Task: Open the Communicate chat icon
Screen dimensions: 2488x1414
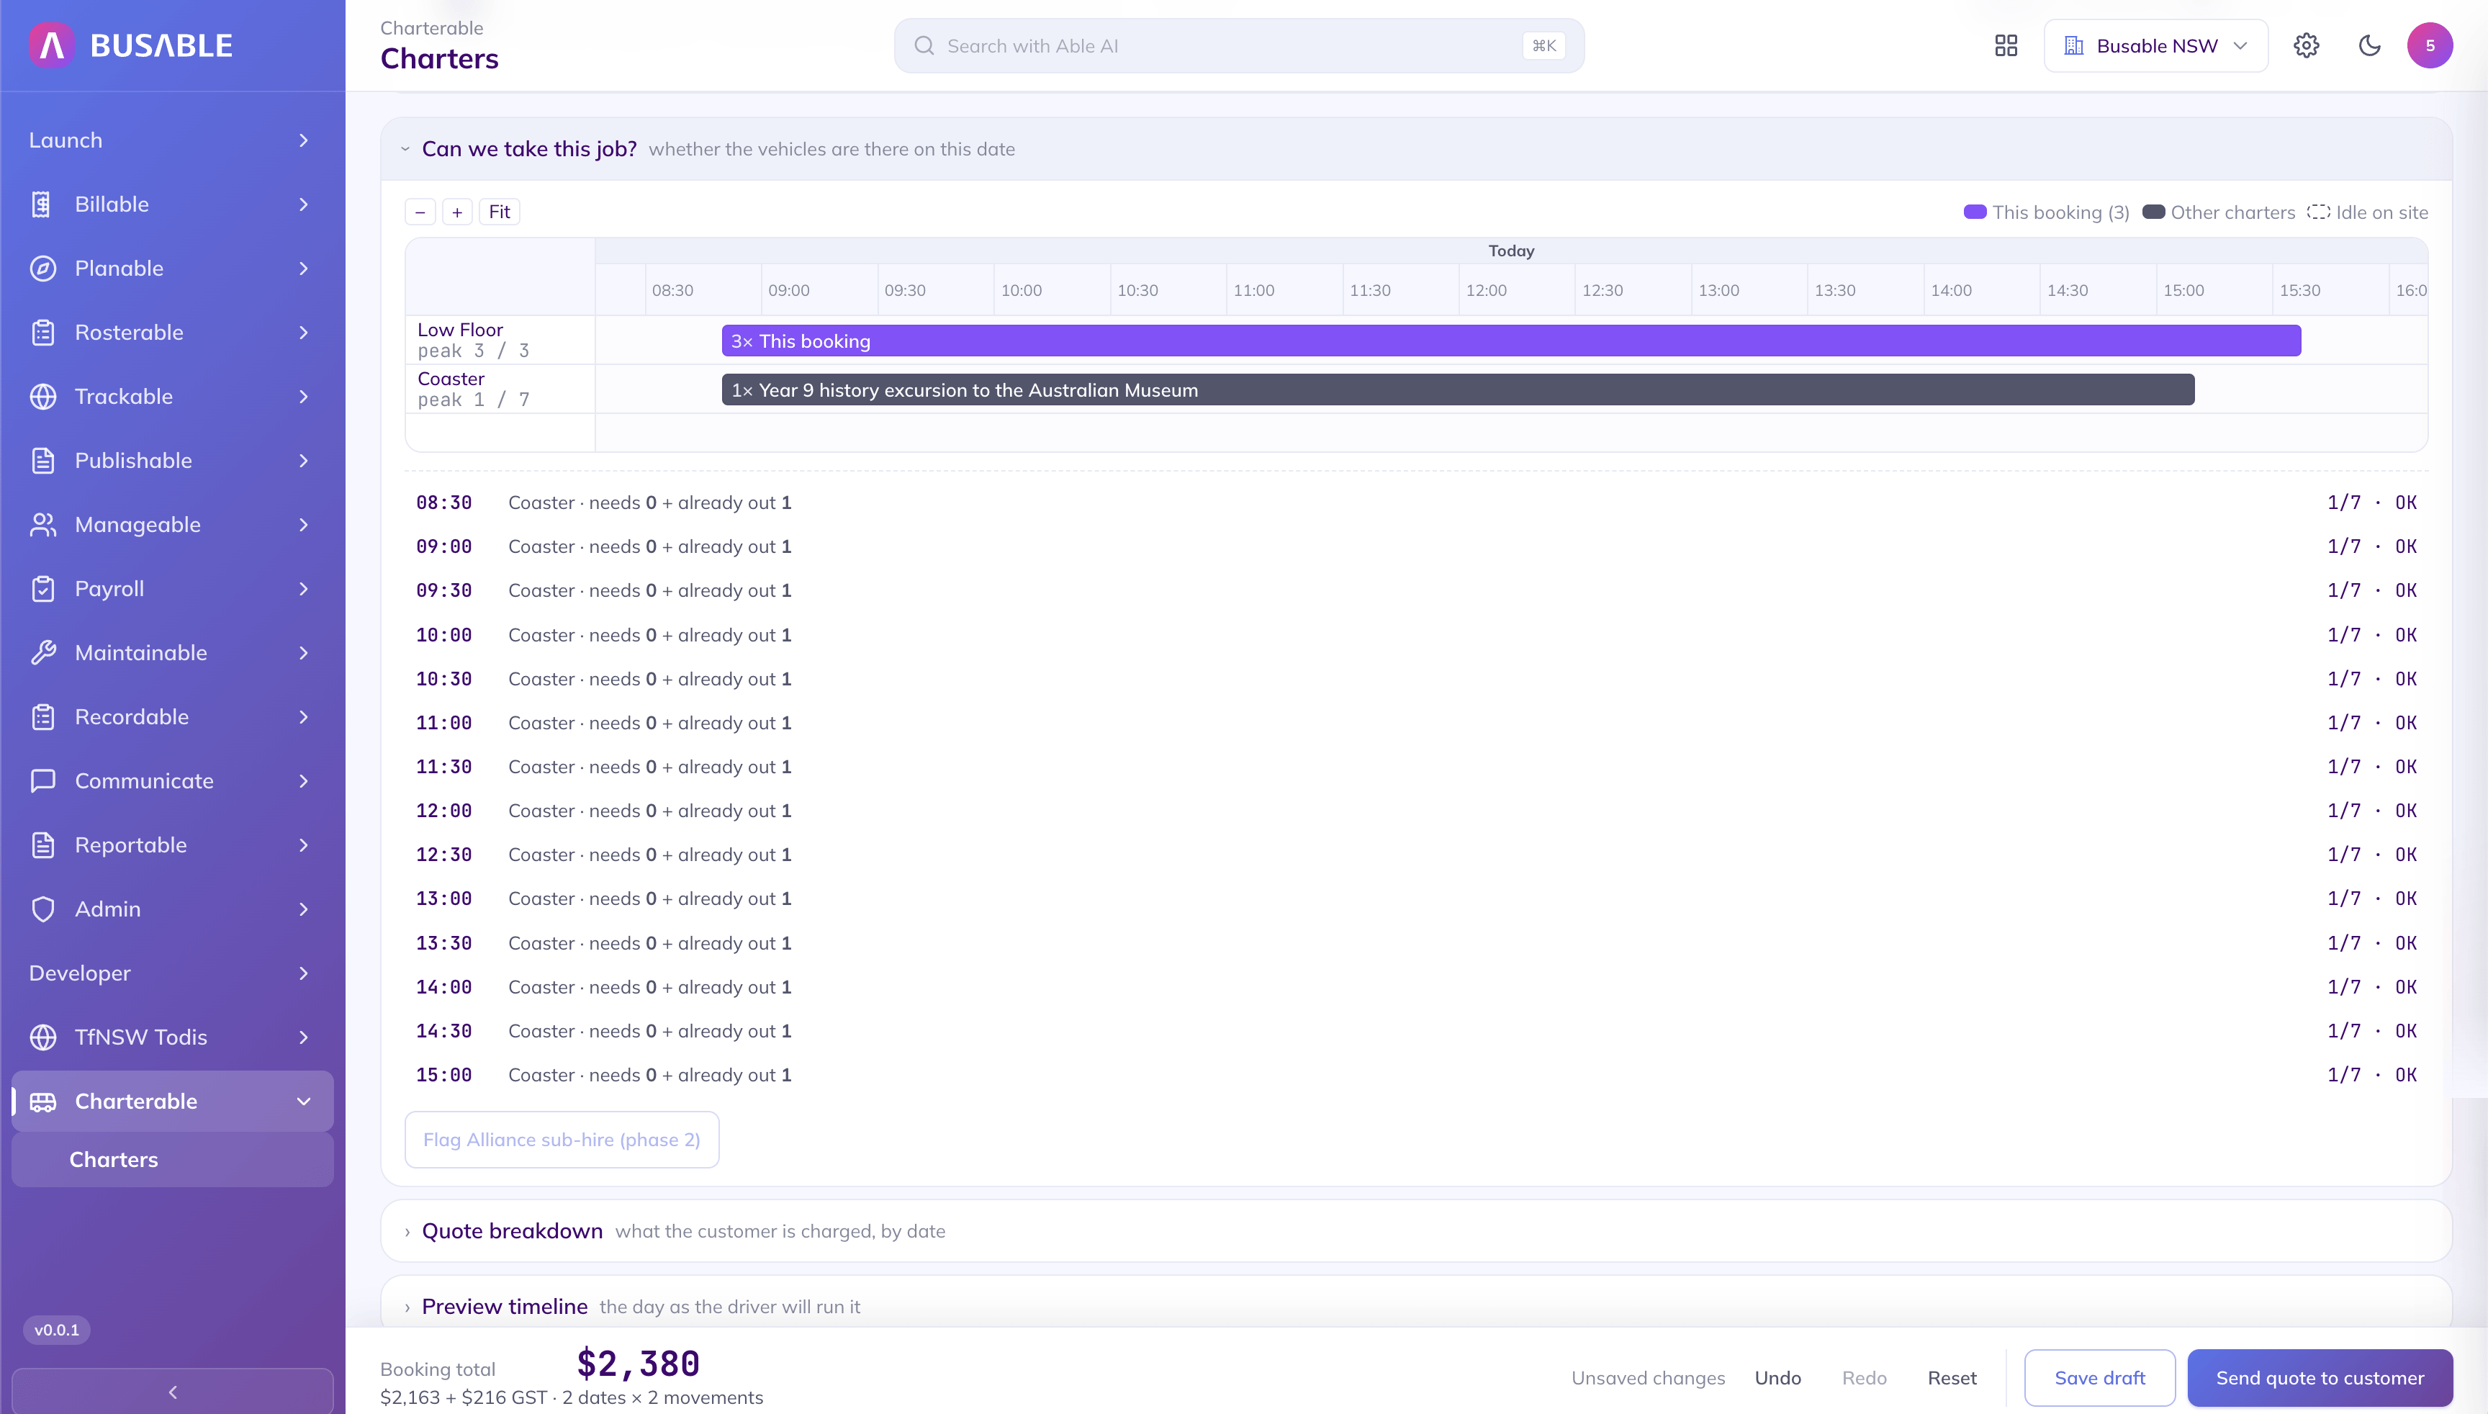Action: coord(42,781)
